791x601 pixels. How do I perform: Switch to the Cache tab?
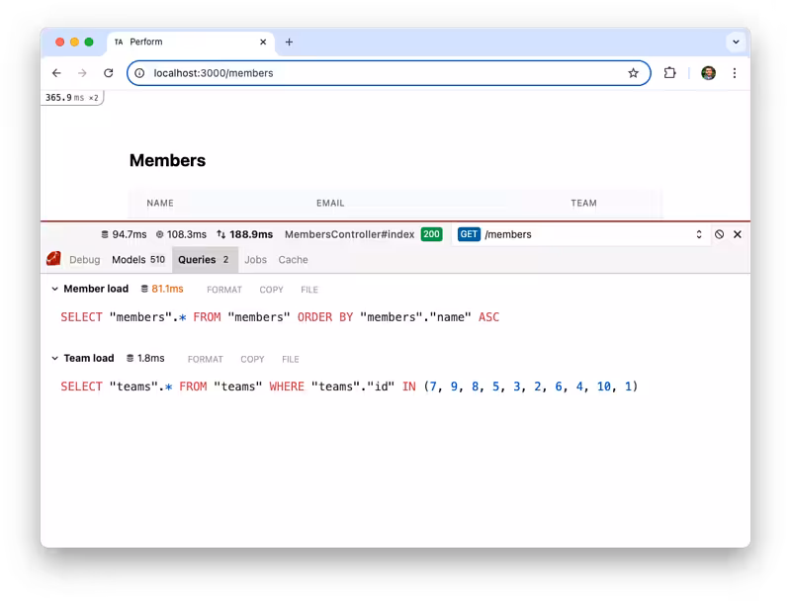293,260
